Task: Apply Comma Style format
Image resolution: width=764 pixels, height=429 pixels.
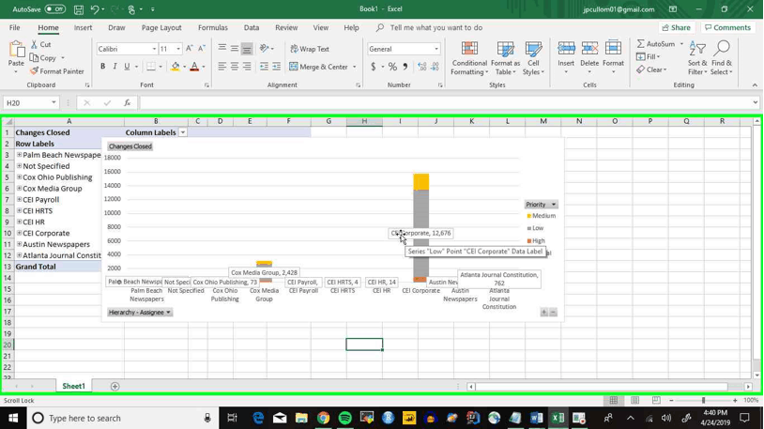Action: [405, 67]
